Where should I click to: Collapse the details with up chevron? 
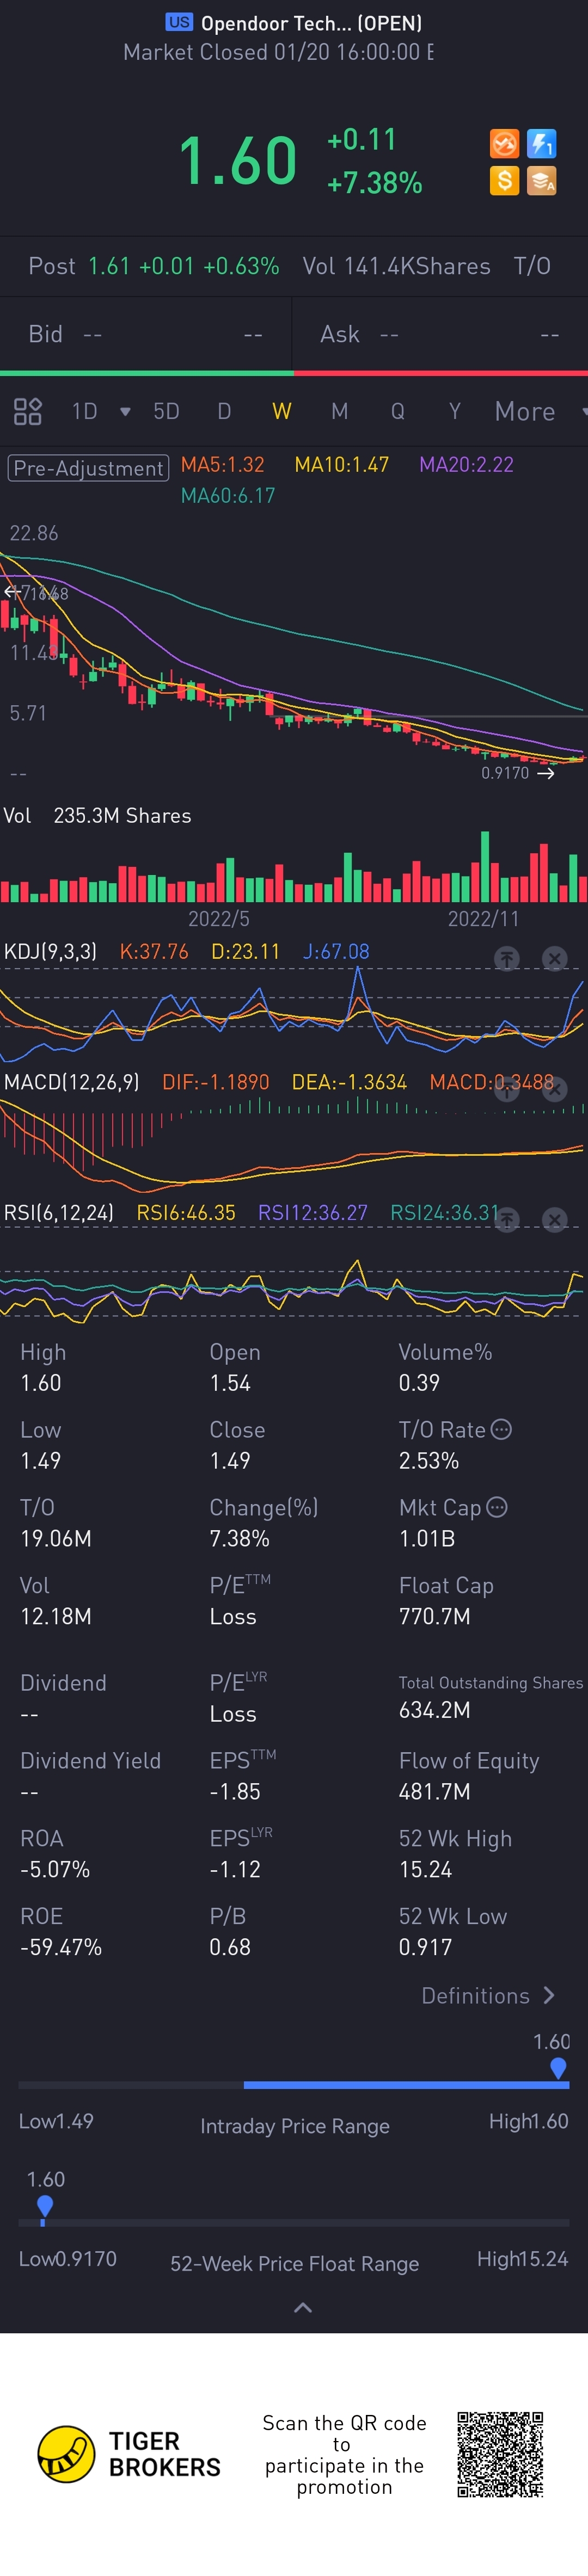pyautogui.click(x=303, y=2307)
